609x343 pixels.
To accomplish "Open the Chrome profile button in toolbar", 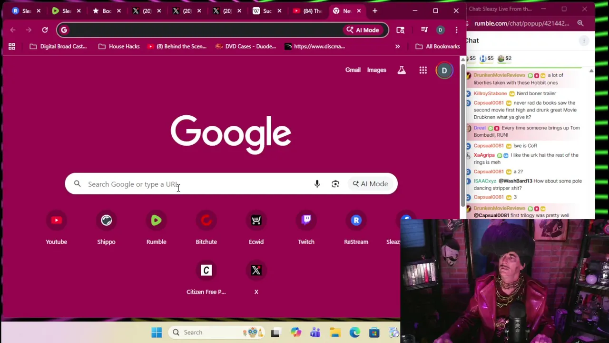I will coord(440,30).
